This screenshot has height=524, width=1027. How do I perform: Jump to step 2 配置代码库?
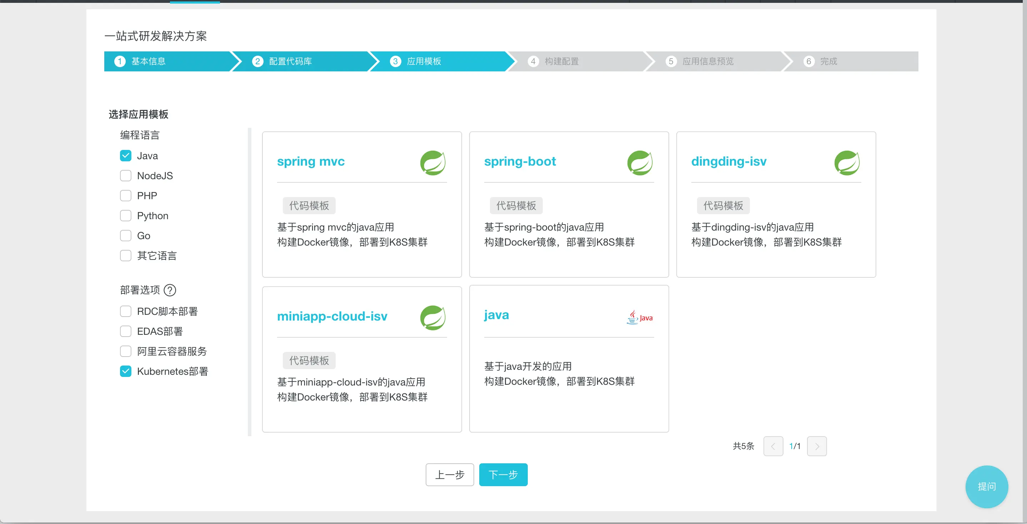click(x=290, y=61)
